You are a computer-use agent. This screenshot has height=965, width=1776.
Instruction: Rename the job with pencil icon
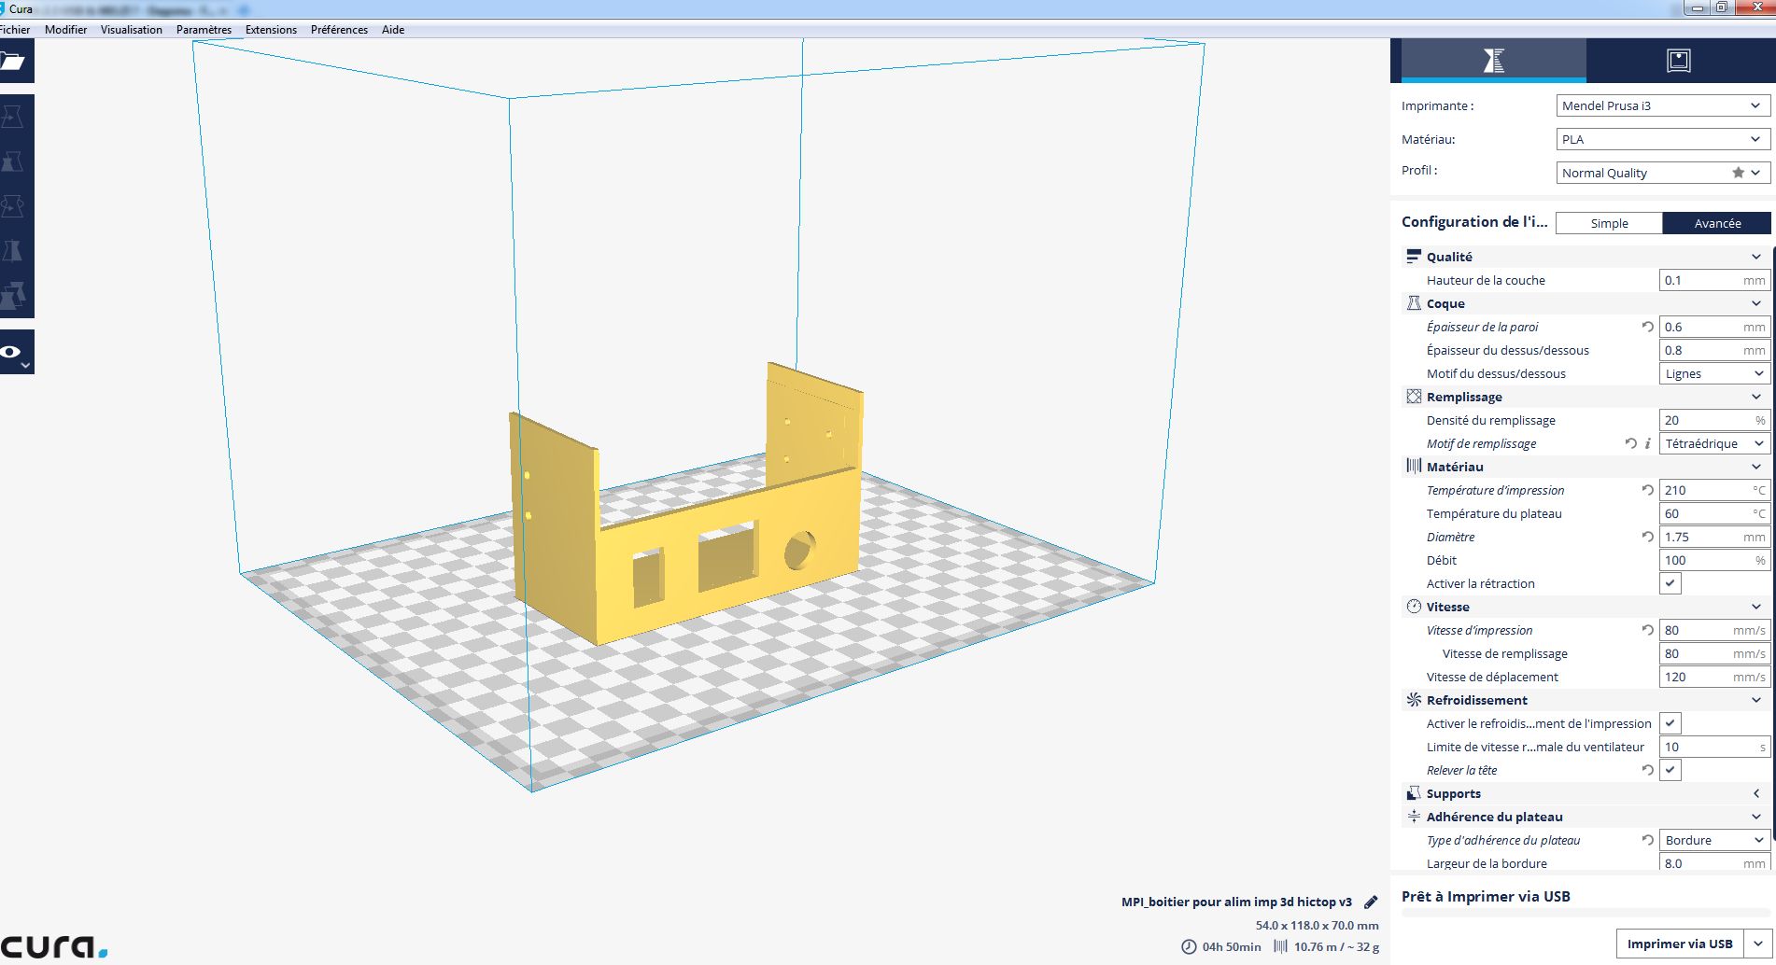click(1371, 902)
